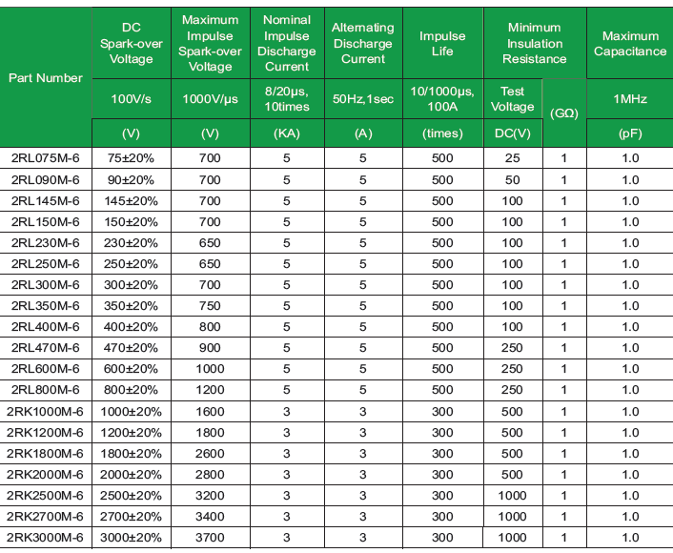Click the 470±20% spark-over voltage value
This screenshot has height=553, width=673.
point(131,348)
